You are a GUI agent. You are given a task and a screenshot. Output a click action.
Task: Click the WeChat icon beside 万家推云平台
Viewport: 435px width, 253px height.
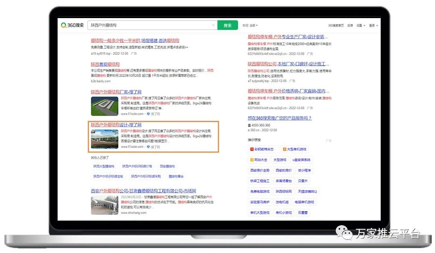coord(344,233)
